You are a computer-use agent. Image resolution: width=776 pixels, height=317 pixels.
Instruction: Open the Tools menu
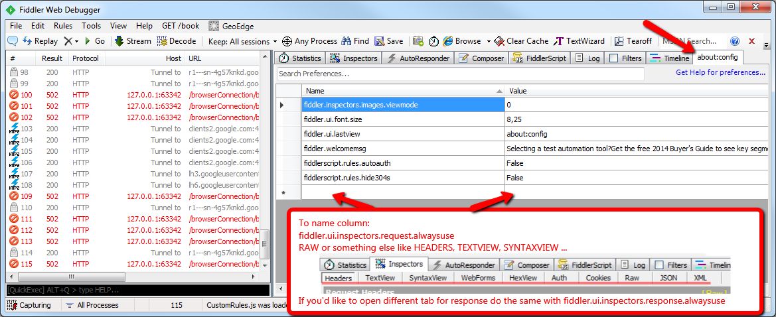click(91, 26)
